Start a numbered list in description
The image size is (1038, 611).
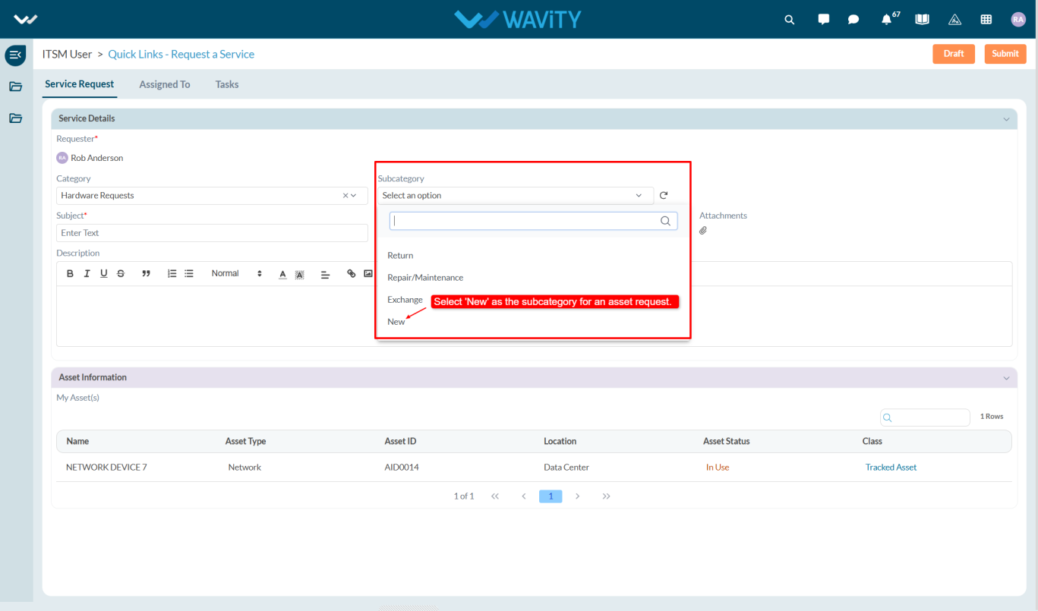click(172, 273)
